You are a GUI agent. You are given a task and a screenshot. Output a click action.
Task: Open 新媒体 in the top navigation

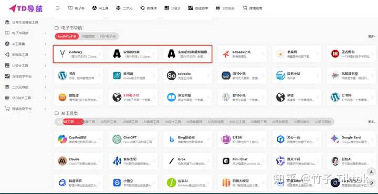[x=148, y=8]
